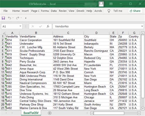Click the ExcelToCSV sheet tab
The width and height of the screenshot is (145, 116).
pos(31,113)
